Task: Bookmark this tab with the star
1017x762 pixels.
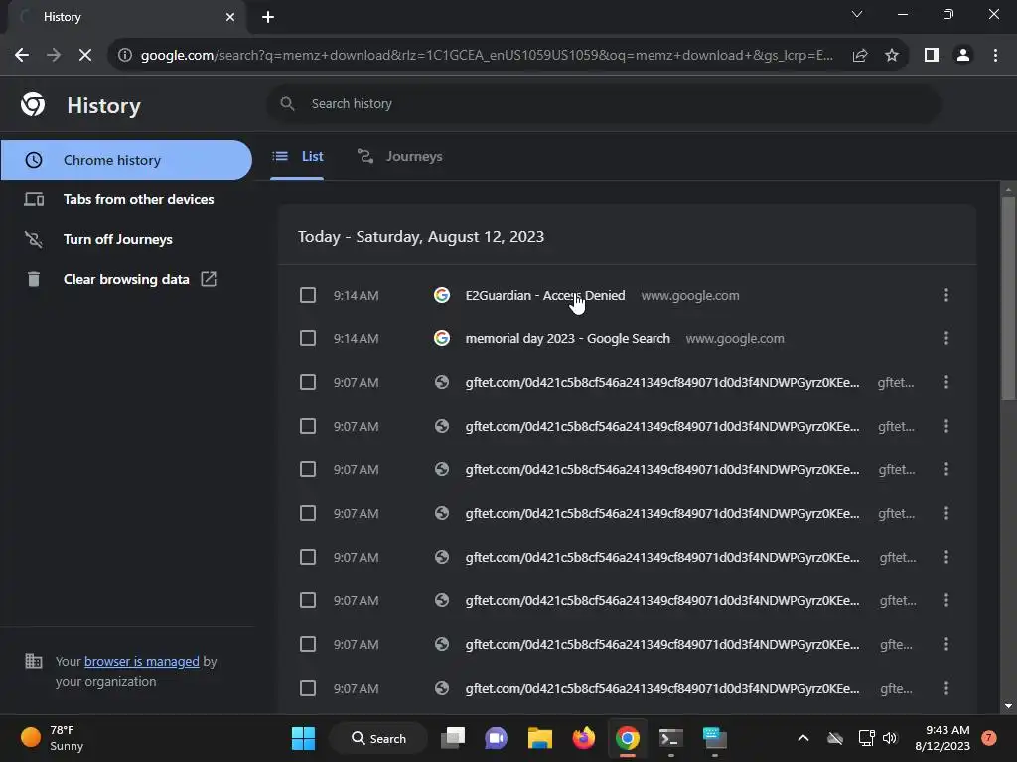Action: click(892, 56)
